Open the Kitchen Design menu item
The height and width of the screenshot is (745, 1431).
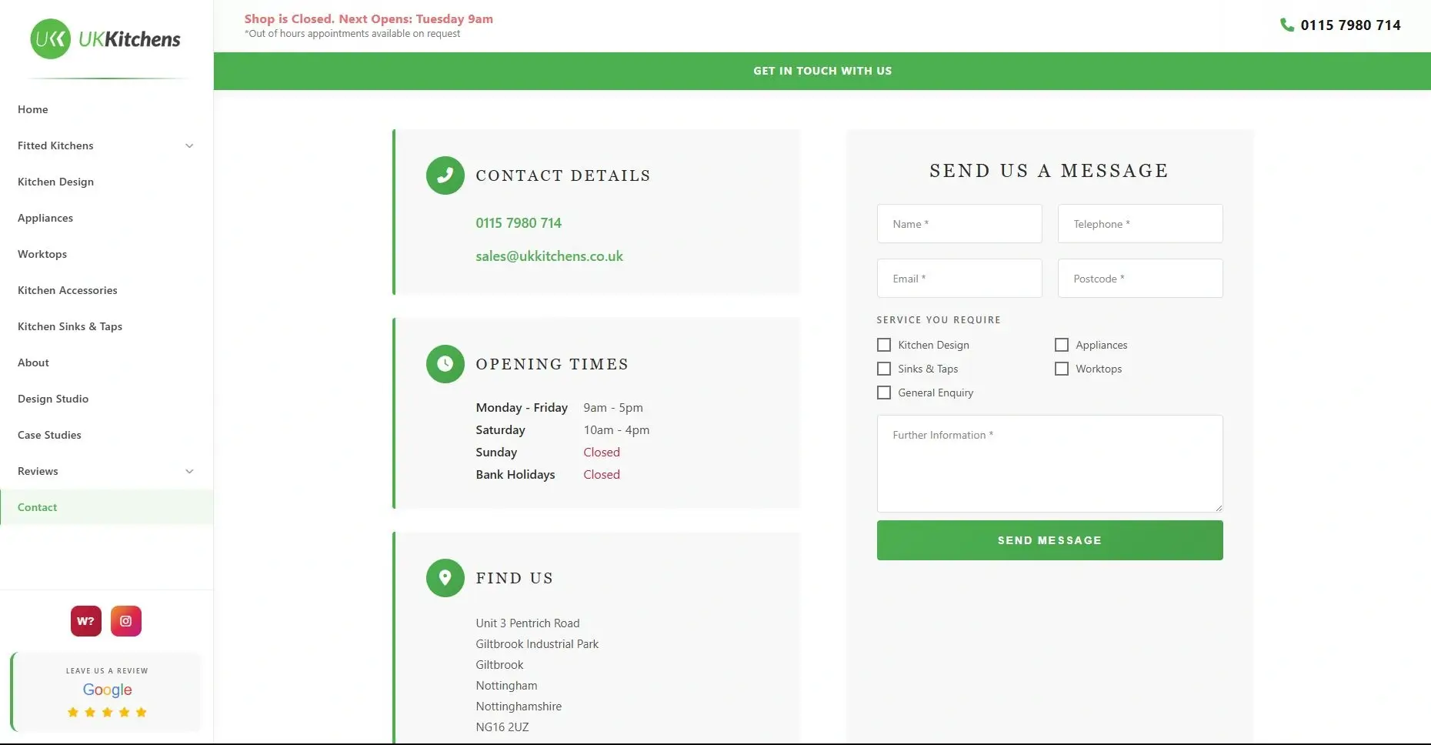coord(106,182)
